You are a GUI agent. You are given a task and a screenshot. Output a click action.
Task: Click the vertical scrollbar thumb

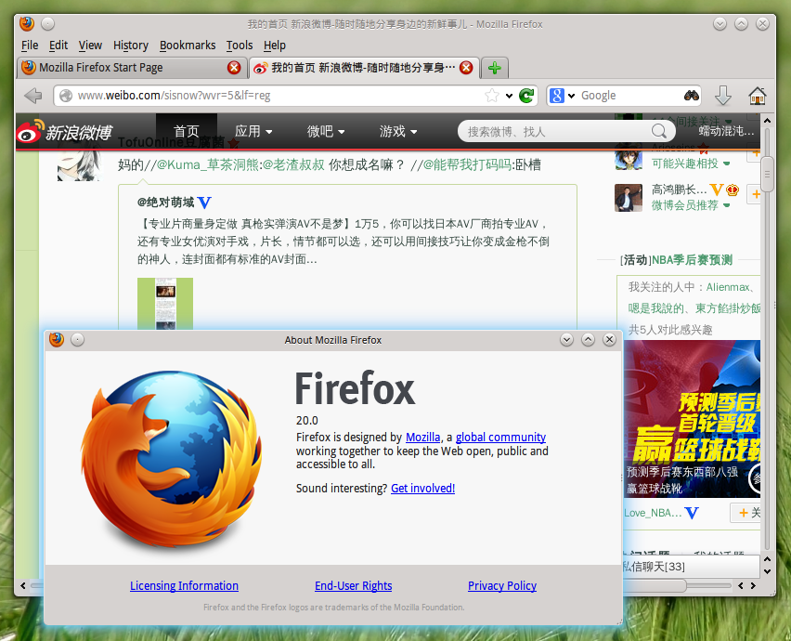(767, 174)
